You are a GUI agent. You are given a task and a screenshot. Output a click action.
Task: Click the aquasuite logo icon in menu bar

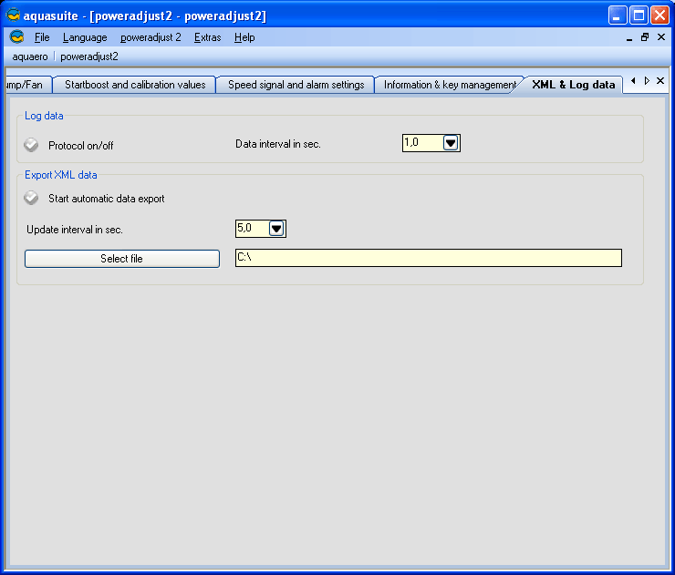coord(16,37)
